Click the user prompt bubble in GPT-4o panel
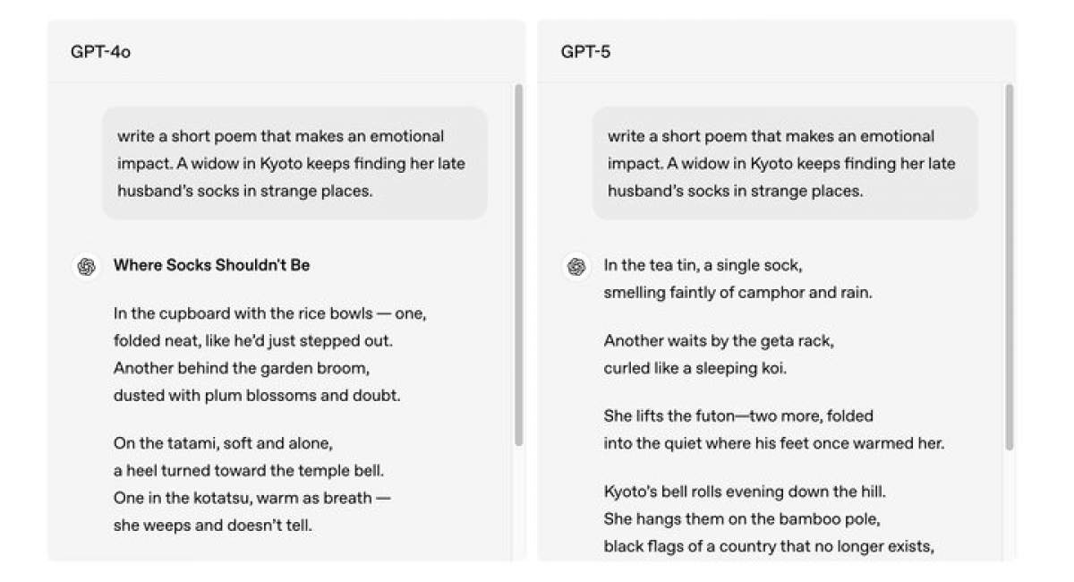 294,163
